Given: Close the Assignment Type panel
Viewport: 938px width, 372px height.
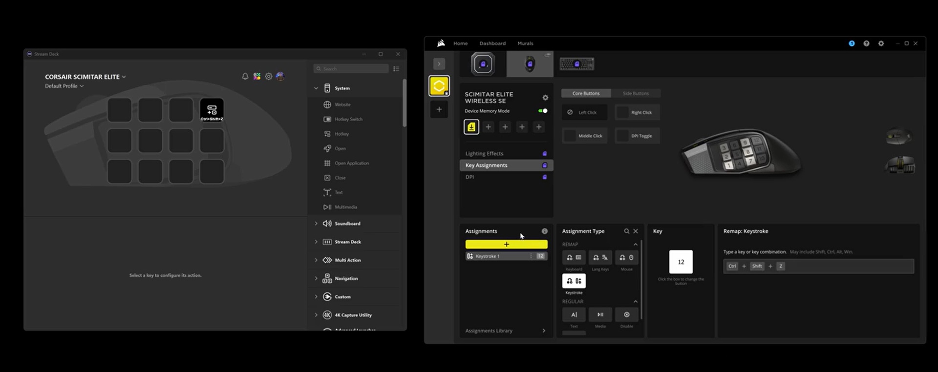Looking at the screenshot, I should click(x=636, y=231).
